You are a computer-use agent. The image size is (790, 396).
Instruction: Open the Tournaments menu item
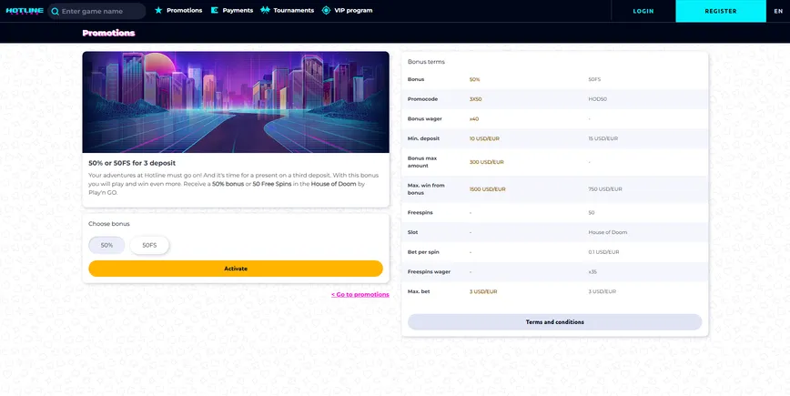pos(294,10)
